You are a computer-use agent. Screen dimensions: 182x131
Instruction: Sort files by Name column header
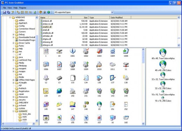[x=55, y=18]
